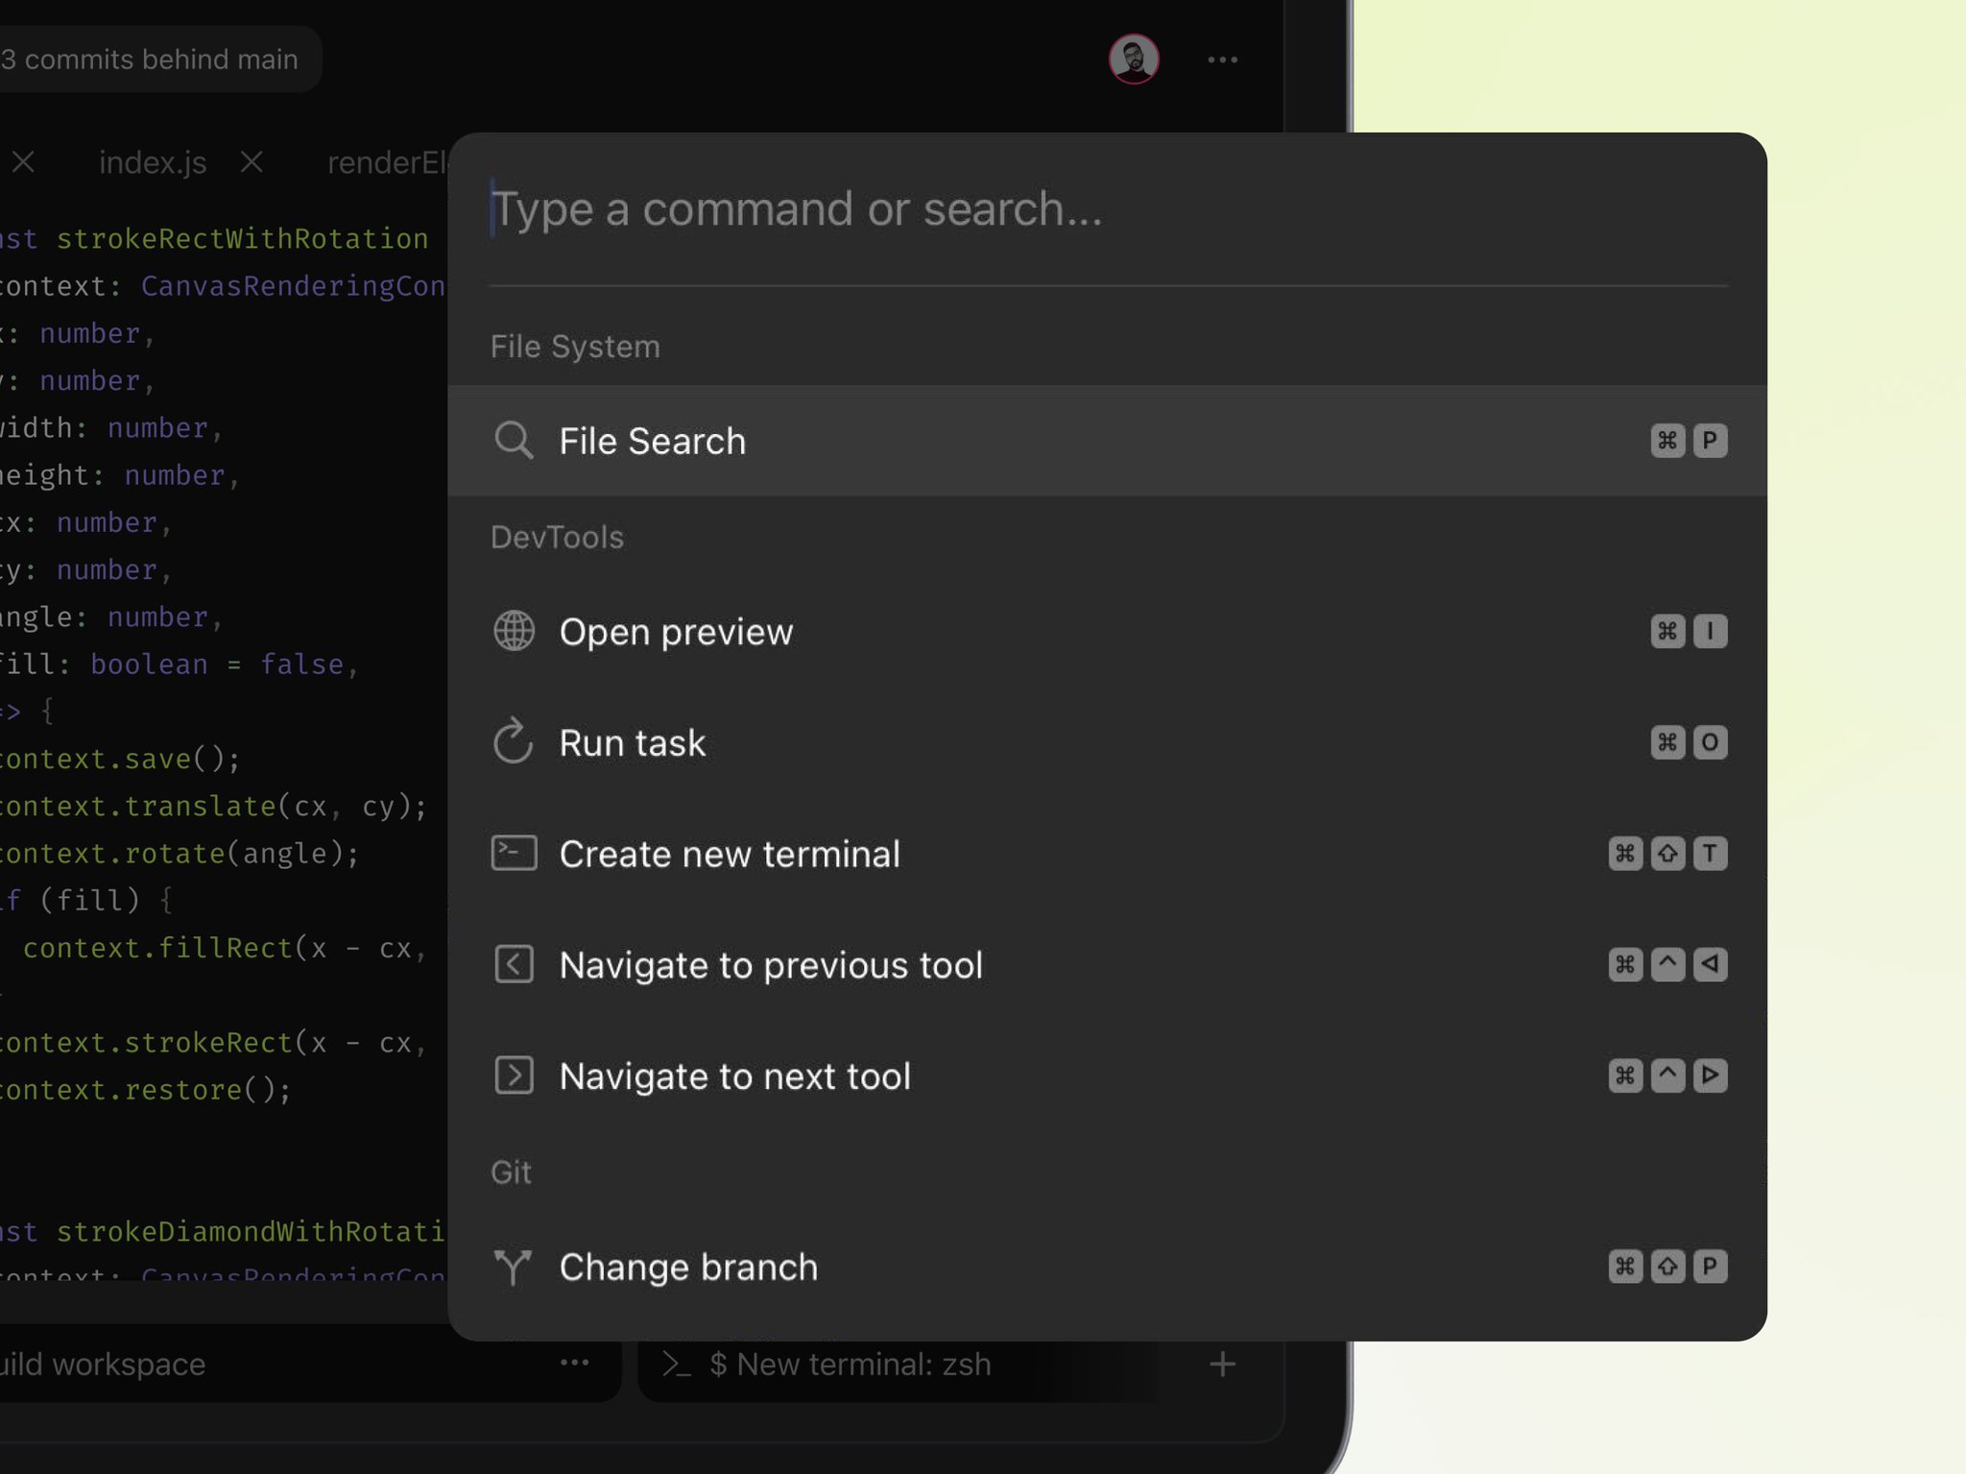Click the right-arrow icon for Navigate to next tool

515,1076
